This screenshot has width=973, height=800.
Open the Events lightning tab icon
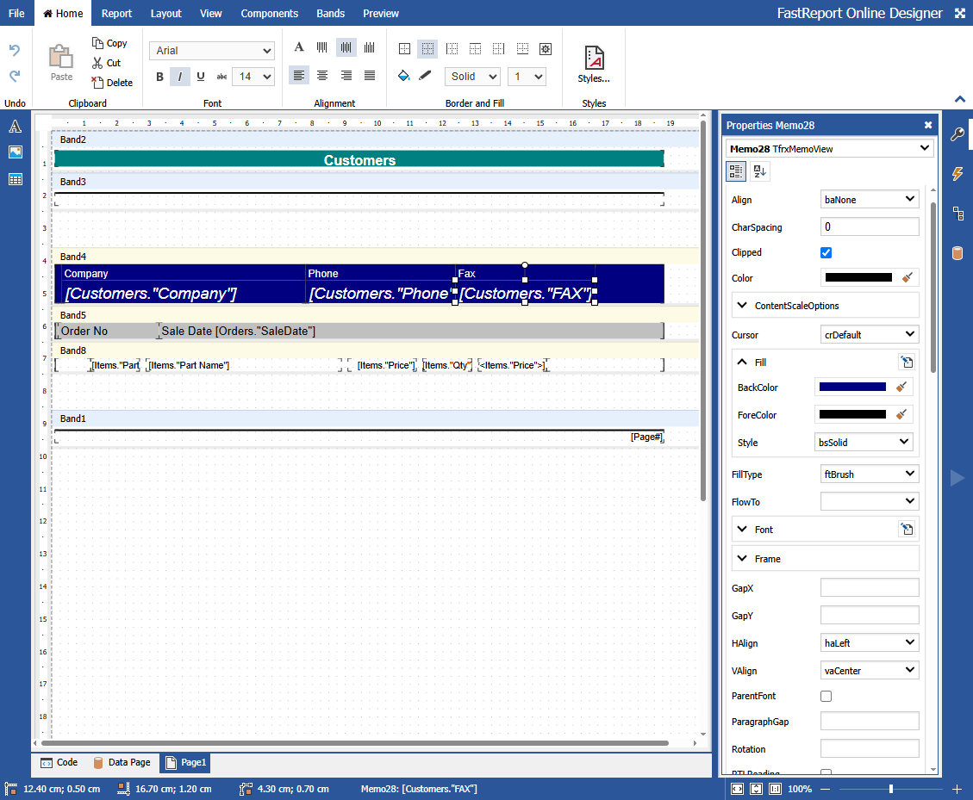[957, 174]
